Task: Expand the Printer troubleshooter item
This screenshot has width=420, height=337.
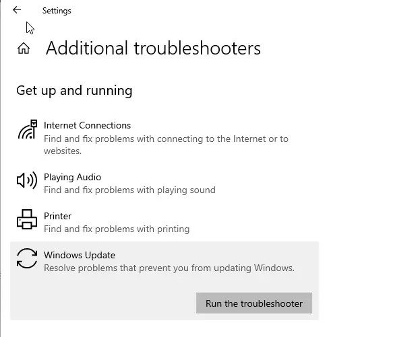Action: pos(57,217)
